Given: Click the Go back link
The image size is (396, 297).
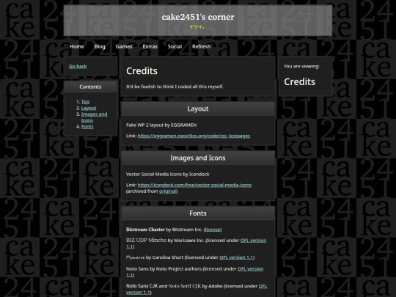Looking at the screenshot, I should click(x=78, y=66).
